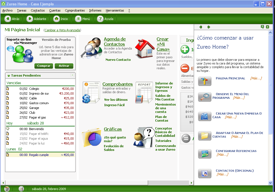The width and height of the screenshot is (275, 192).
Task: Open the Ingreso Fácil link
Action: point(114,105)
